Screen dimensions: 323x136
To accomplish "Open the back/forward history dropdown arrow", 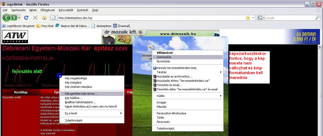I will click(19, 18).
